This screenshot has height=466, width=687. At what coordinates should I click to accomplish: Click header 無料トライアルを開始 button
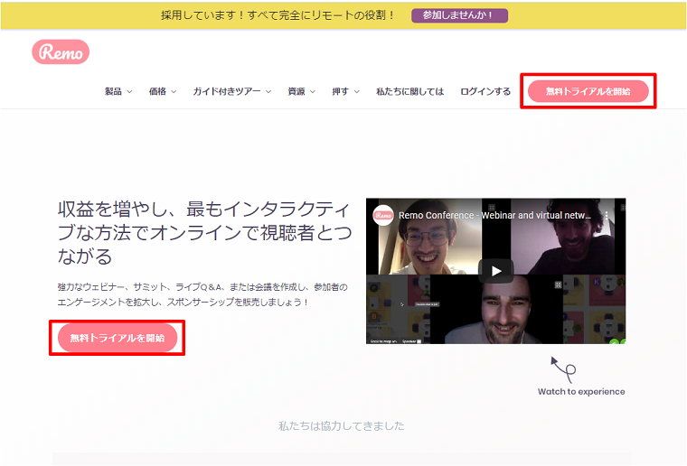click(x=588, y=91)
